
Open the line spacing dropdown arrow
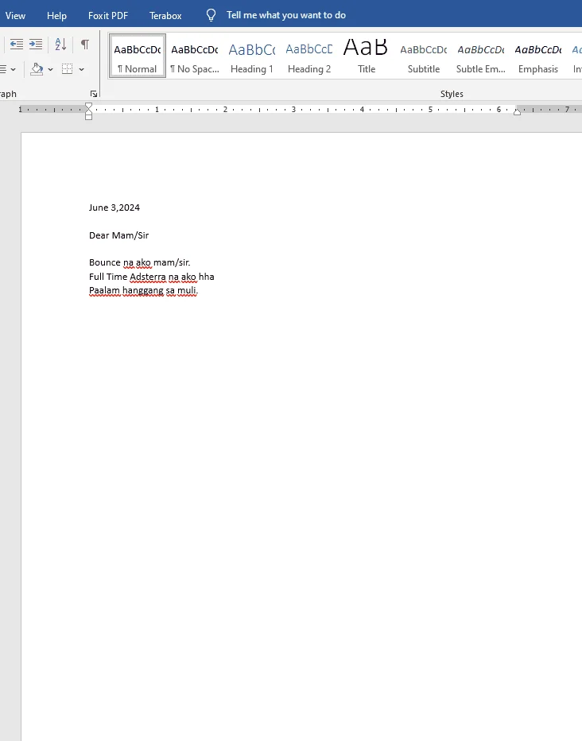pyautogui.click(x=14, y=69)
